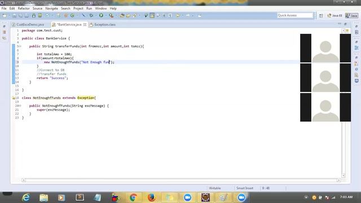Click the 7:03 AM taskbar clock
This screenshot has height=203, width=361.
346,197
